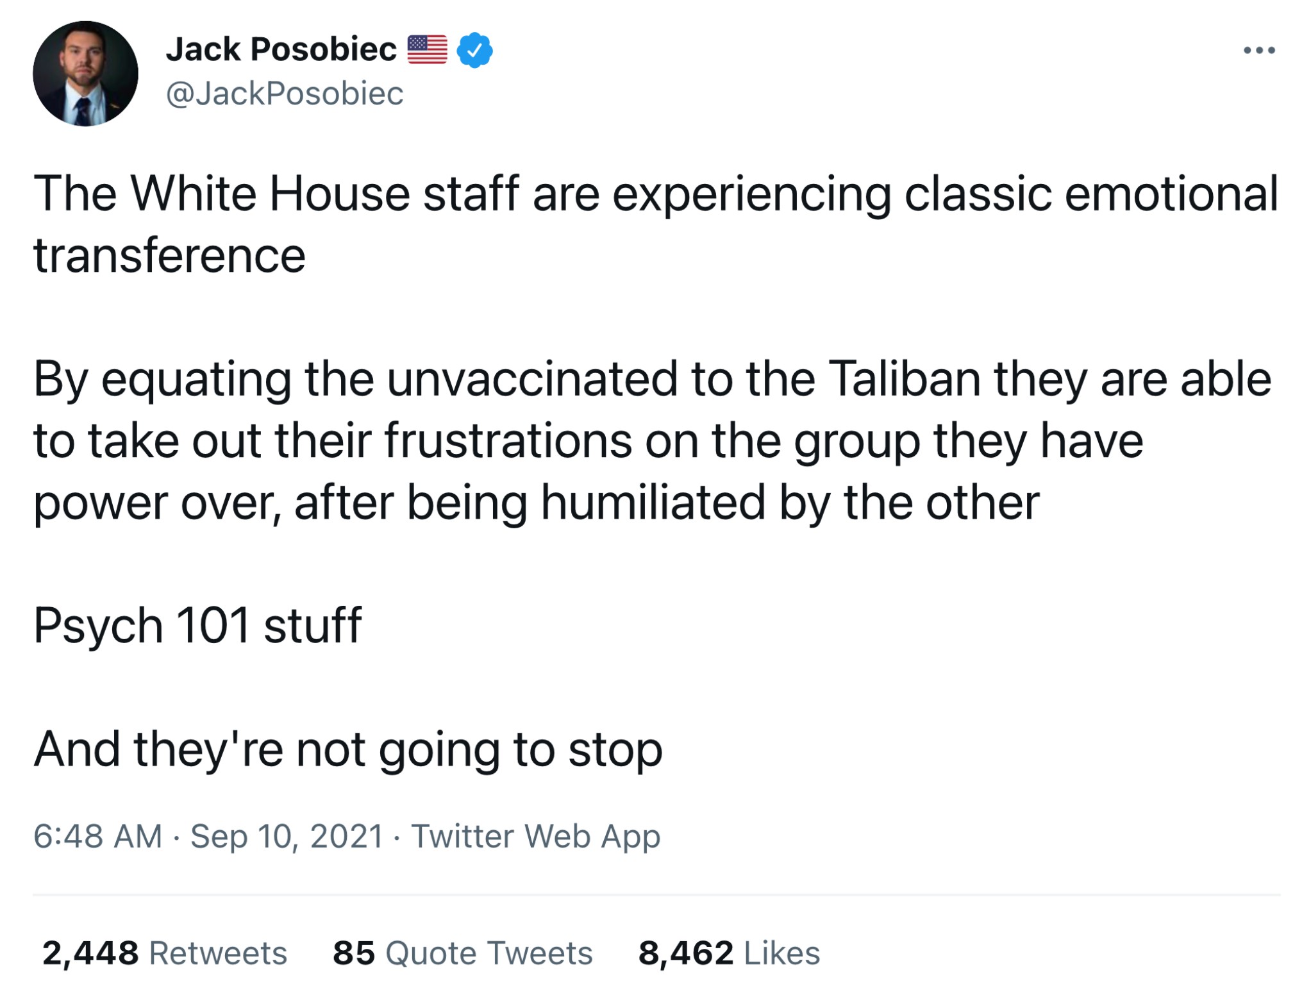
Task: Click the word 'Taliban' in the tweet
Action: pyautogui.click(x=905, y=379)
